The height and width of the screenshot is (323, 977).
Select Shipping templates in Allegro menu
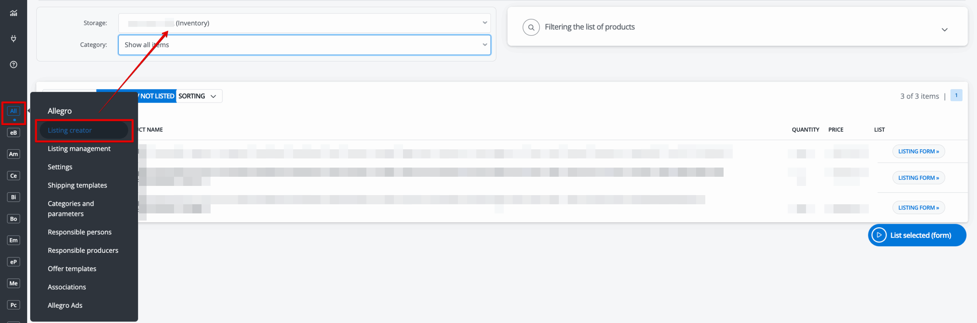click(x=77, y=186)
